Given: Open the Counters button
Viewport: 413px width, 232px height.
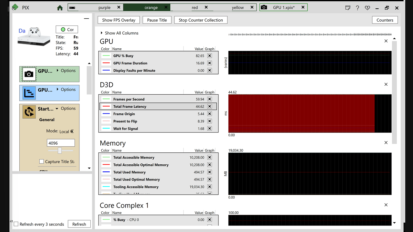Looking at the screenshot, I should (x=385, y=20).
